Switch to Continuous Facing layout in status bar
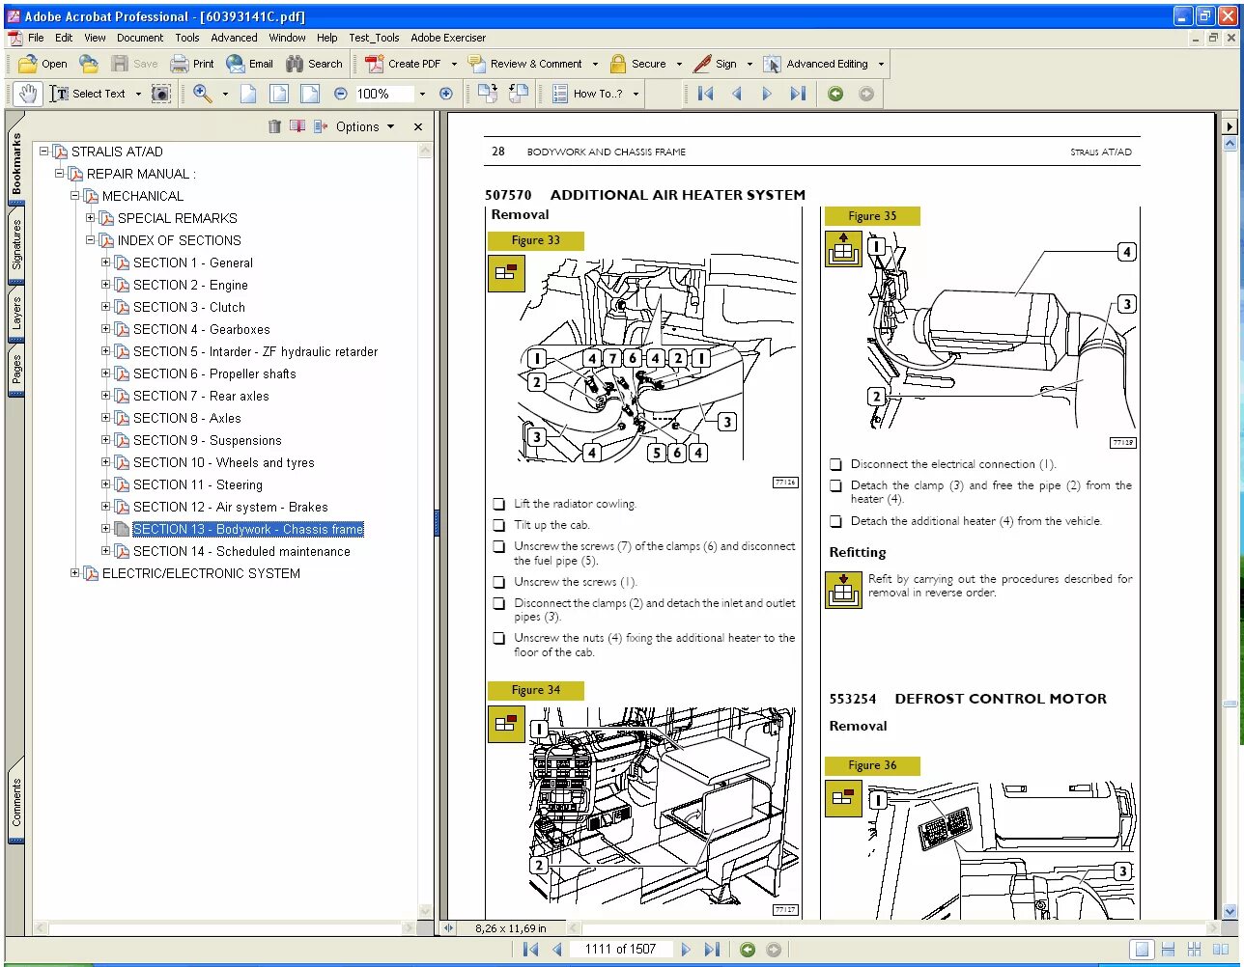Image resolution: width=1244 pixels, height=967 pixels. [1195, 950]
